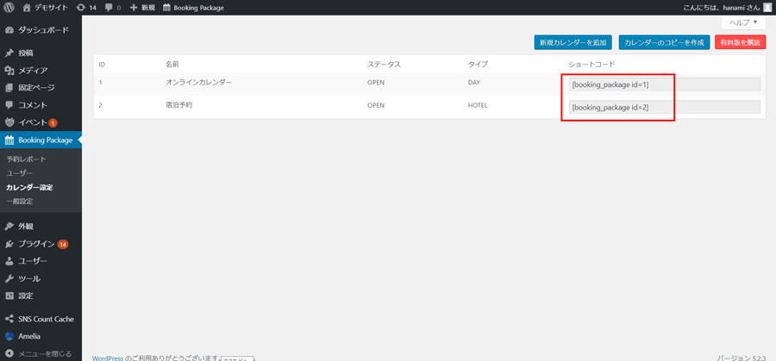This screenshot has height=361, width=776.
Task: Click the Booking Package calendar icon in sidebar
Action: point(9,140)
